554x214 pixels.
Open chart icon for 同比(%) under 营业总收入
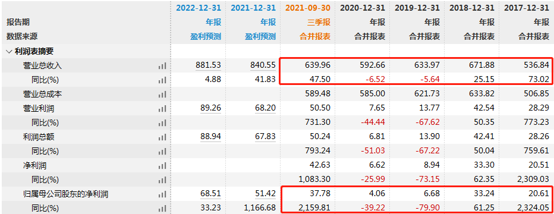(x=162, y=80)
